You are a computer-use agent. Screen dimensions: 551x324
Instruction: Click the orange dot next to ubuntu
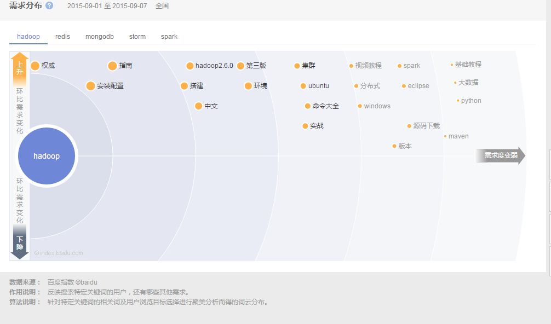coord(303,86)
